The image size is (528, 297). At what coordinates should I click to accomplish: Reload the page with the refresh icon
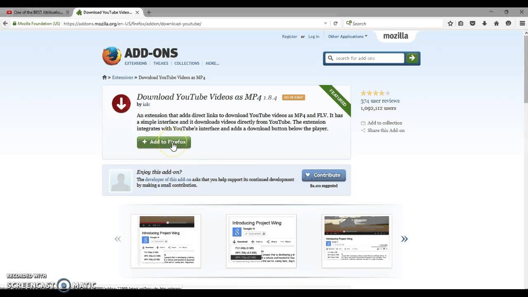(x=335, y=24)
